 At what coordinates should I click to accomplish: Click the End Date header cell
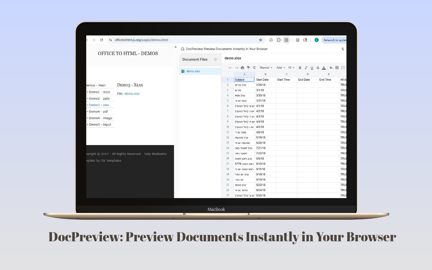pyautogui.click(x=308, y=80)
